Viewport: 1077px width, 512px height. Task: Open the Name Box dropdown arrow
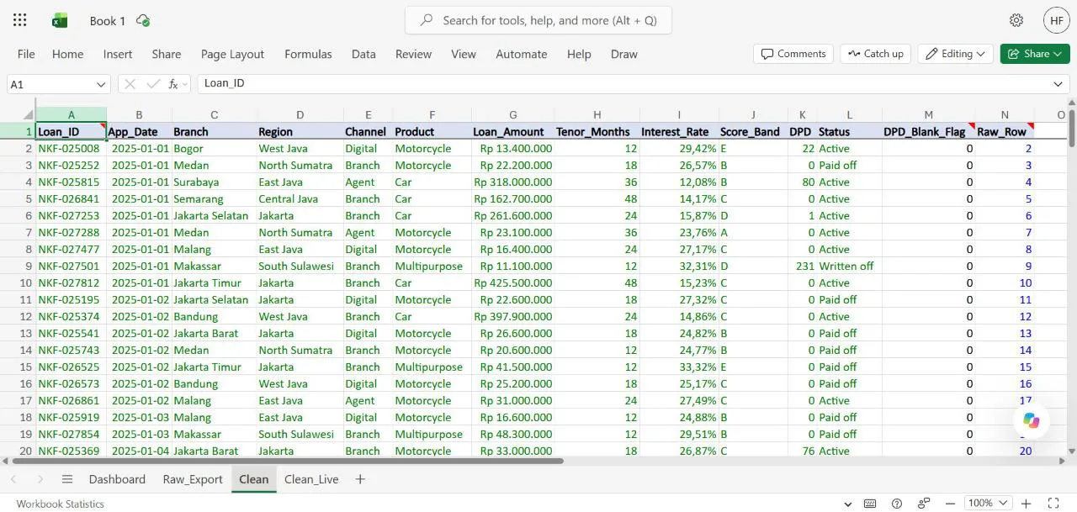[102, 84]
